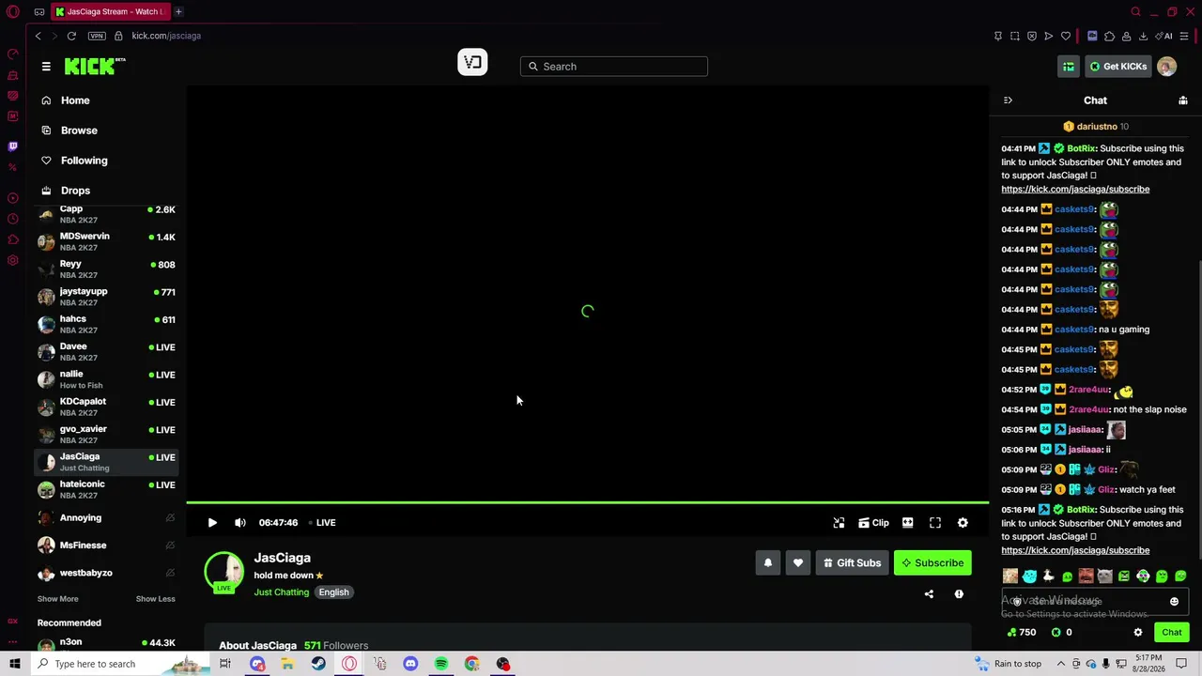Click the English language tag
1202x676 pixels.
point(333,592)
